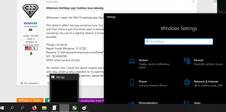Click 'Wi-Fi, airplane mode, VPN' description
The width and height of the screenshot is (226, 112).
208,86
